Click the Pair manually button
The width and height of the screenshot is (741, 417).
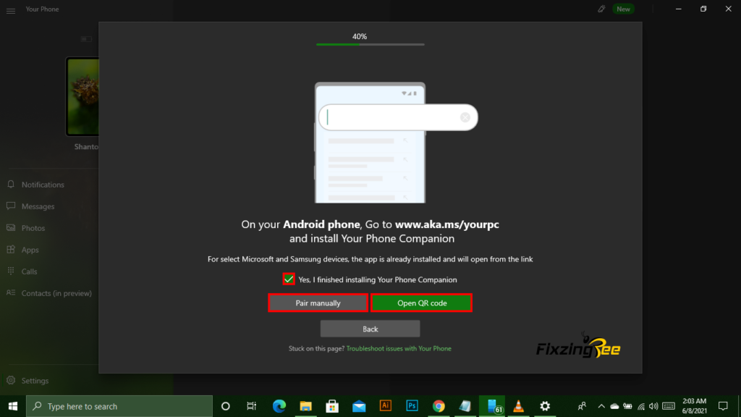[x=318, y=303]
